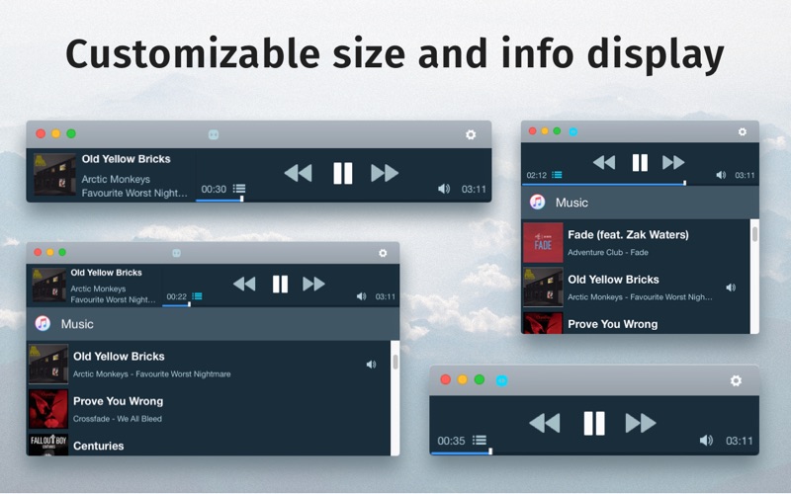Rewind track in the 00:30 player window
This screenshot has width=791, height=494.
[299, 174]
